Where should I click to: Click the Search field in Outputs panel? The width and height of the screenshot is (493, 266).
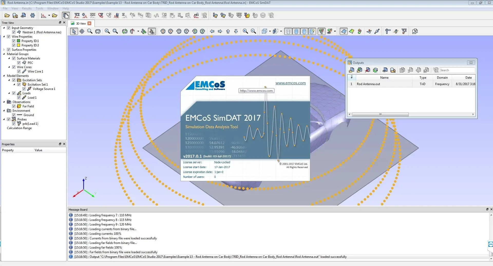457,70
